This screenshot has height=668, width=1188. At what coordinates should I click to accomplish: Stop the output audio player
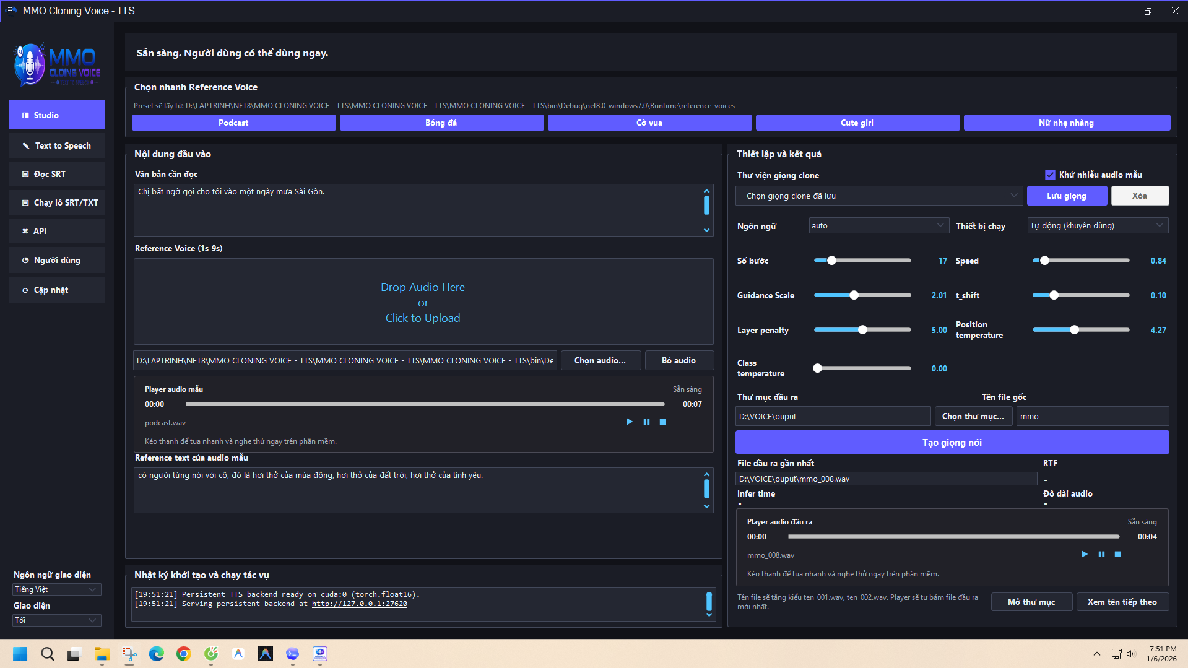click(1117, 554)
